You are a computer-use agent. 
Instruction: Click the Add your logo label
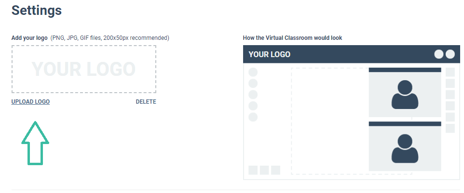pyautogui.click(x=29, y=38)
